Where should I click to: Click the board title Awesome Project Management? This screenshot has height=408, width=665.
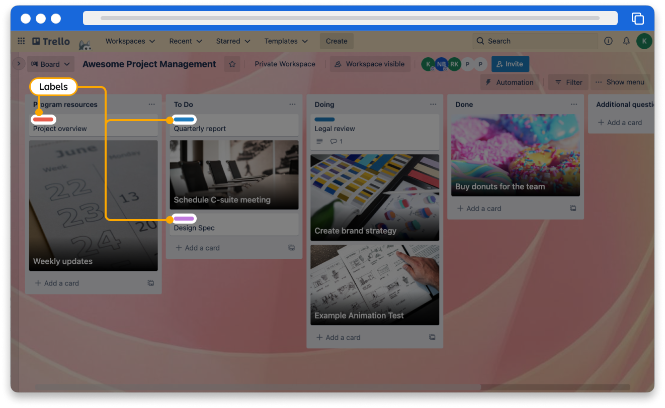(x=149, y=64)
